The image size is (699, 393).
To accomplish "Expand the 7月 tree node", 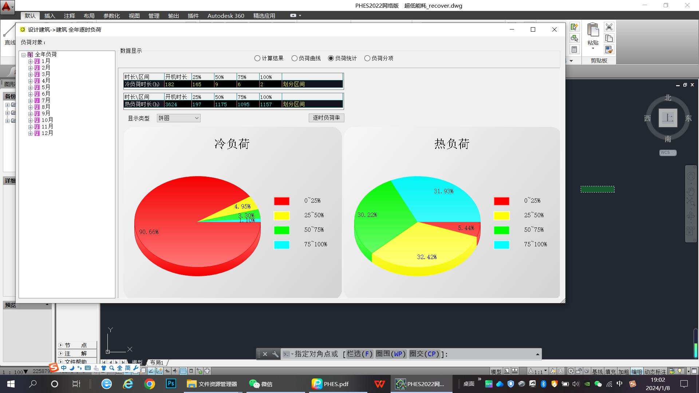I will point(31,101).
